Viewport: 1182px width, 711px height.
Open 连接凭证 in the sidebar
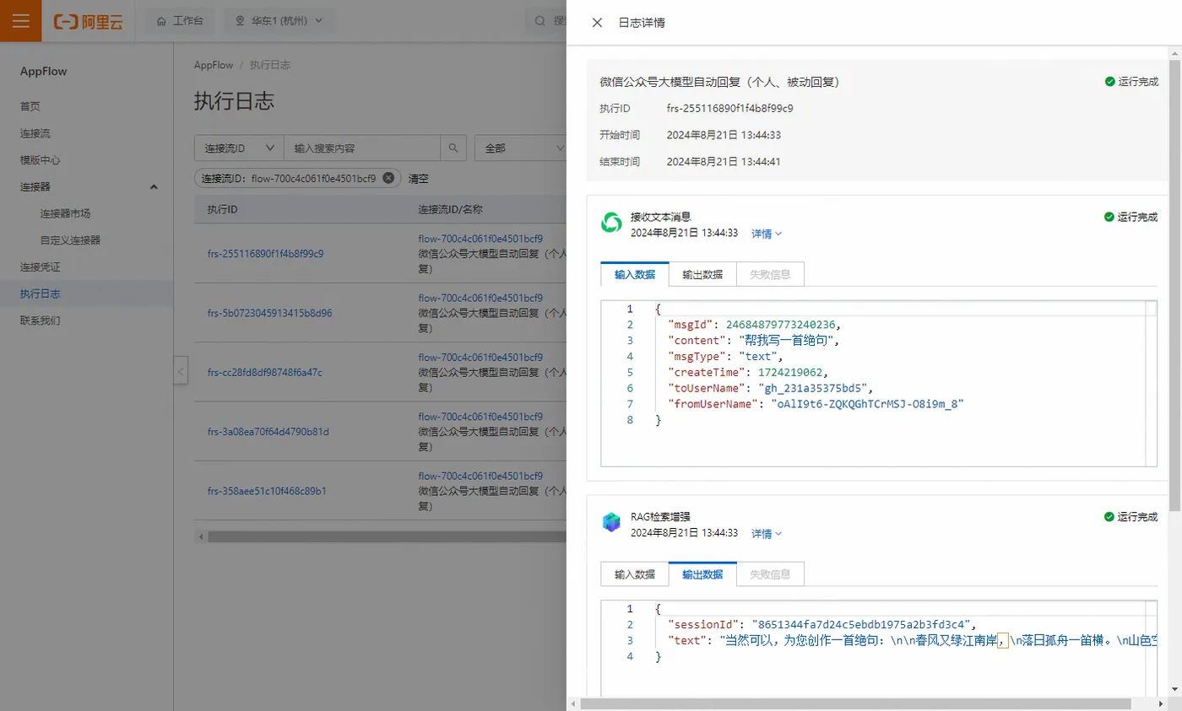pos(41,267)
